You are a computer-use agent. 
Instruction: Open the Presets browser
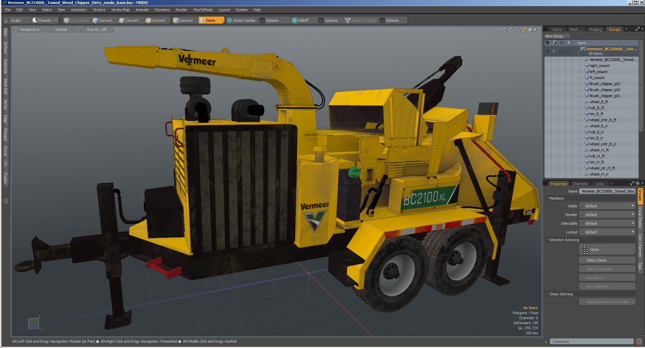(x=45, y=20)
